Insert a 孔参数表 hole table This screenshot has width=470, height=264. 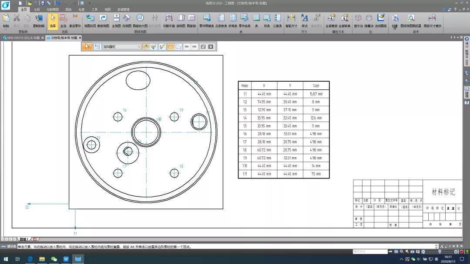221,21
